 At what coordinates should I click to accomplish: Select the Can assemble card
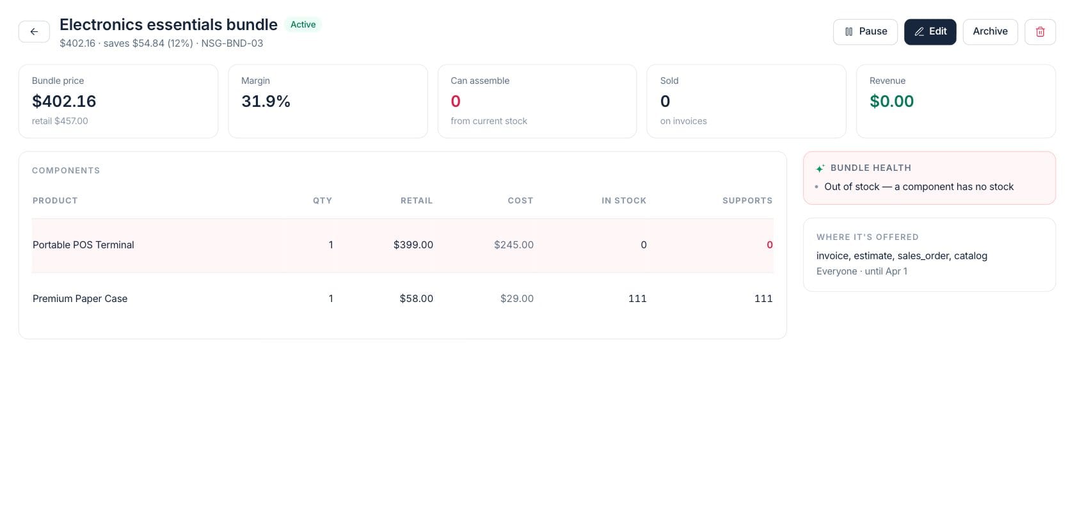[537, 101]
